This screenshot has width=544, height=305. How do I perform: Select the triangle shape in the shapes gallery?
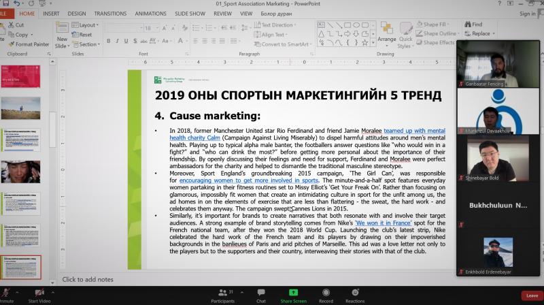point(321,34)
